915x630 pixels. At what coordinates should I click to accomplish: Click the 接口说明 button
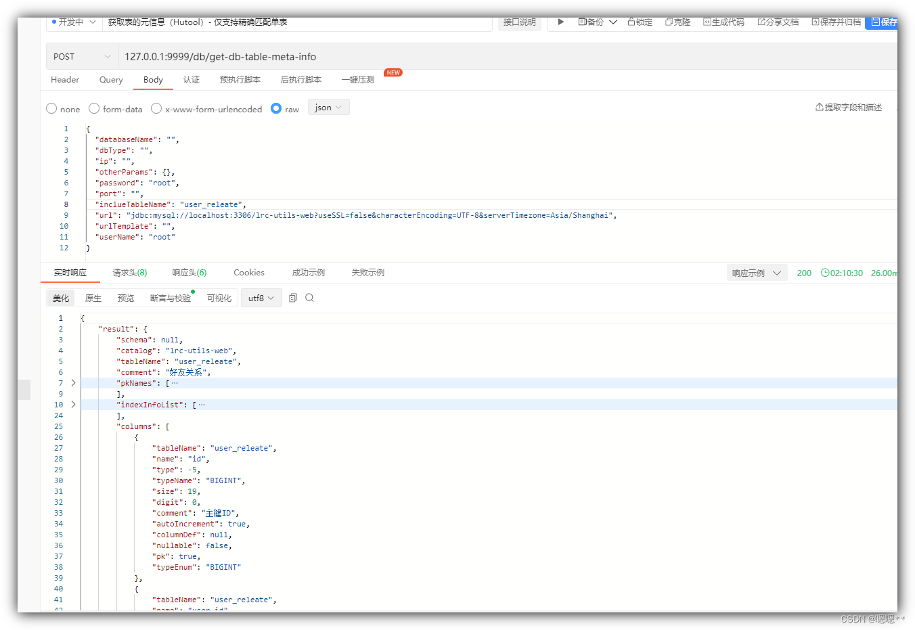point(519,22)
